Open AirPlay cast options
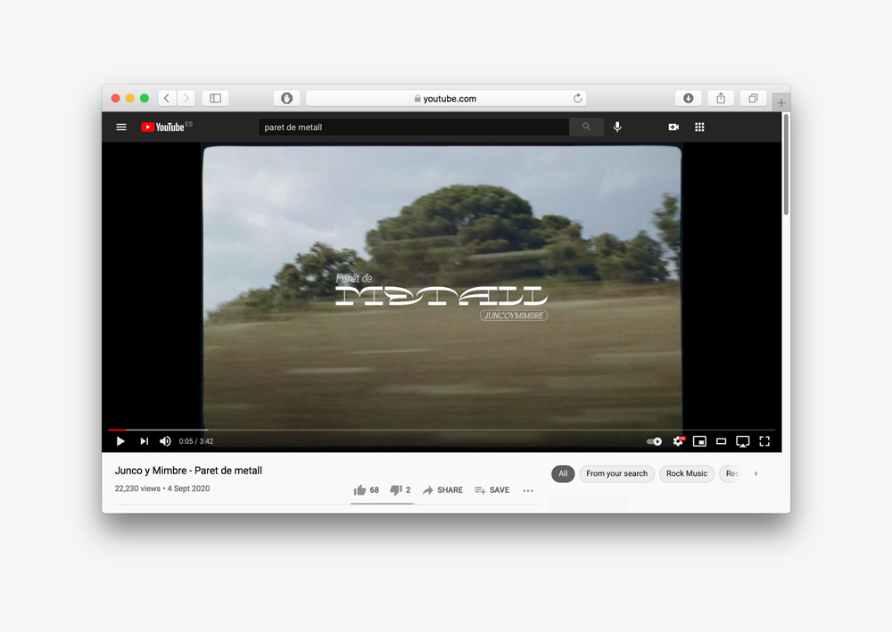The width and height of the screenshot is (892, 632). point(743,441)
